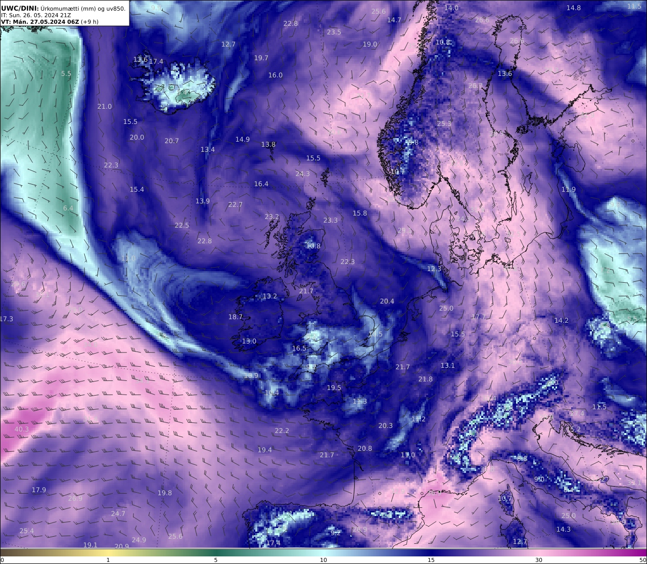Click the 11.3 value on the map
The height and width of the screenshot is (564, 647).
pos(359,401)
